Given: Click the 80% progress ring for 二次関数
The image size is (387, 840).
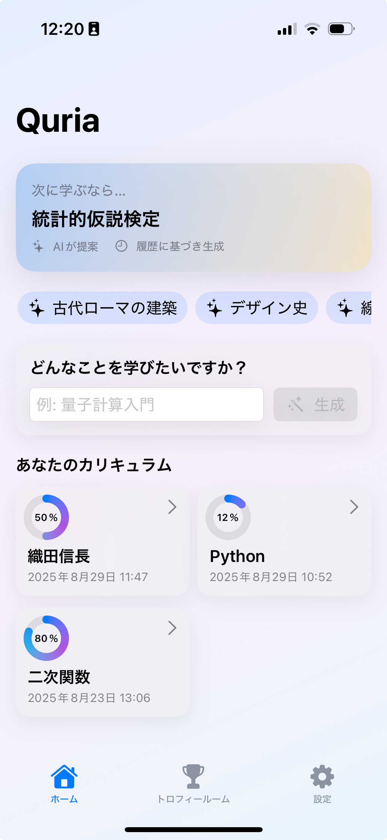Looking at the screenshot, I should point(46,638).
